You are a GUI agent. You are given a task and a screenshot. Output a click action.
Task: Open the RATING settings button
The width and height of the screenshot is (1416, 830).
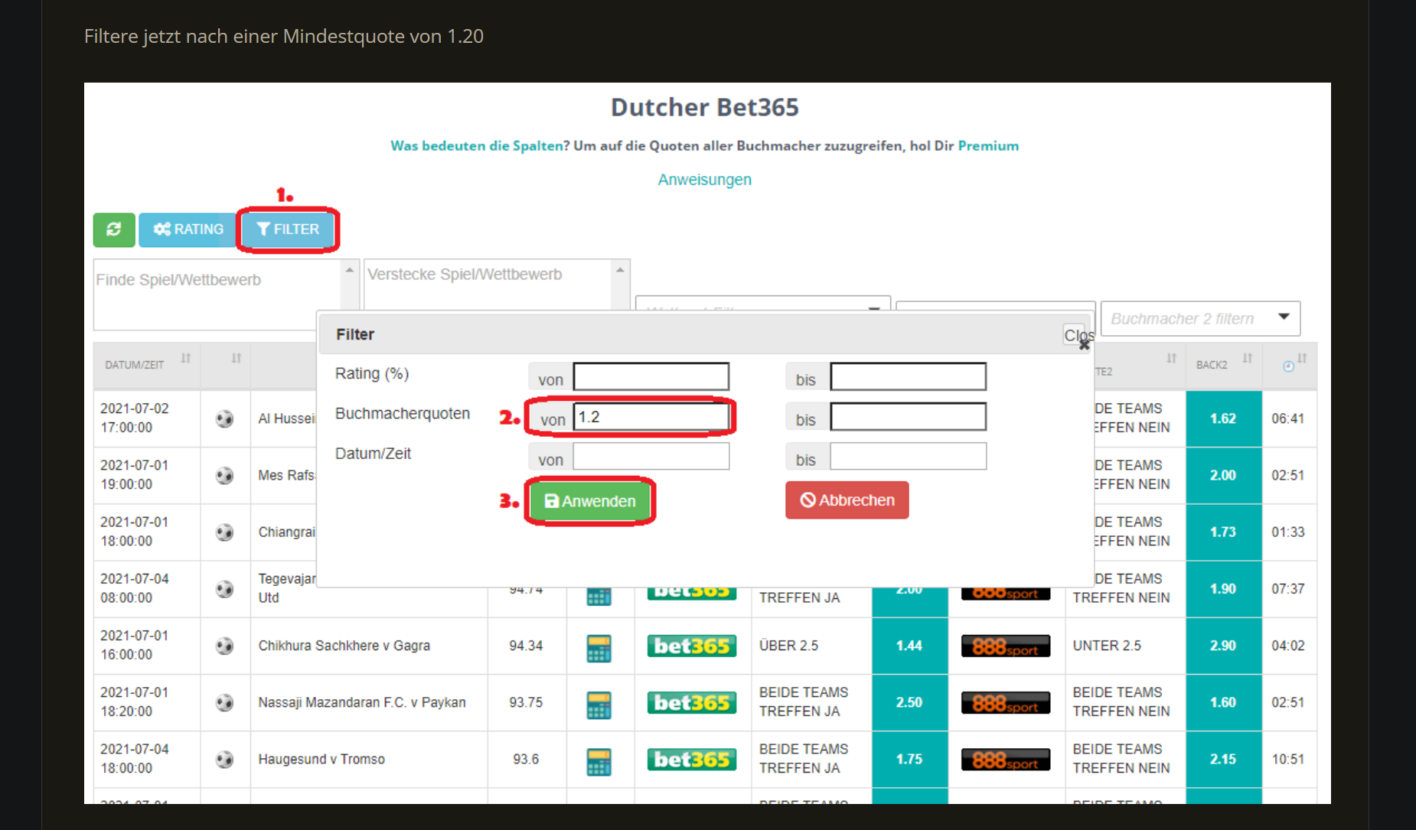pyautogui.click(x=188, y=229)
